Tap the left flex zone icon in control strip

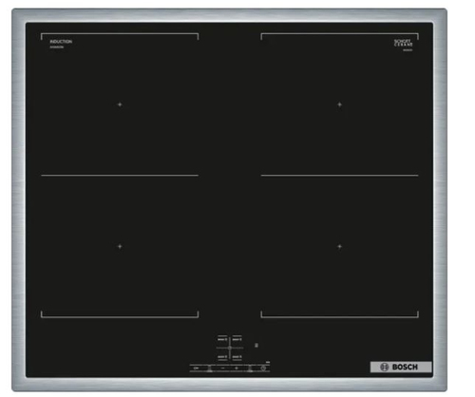click(209, 369)
